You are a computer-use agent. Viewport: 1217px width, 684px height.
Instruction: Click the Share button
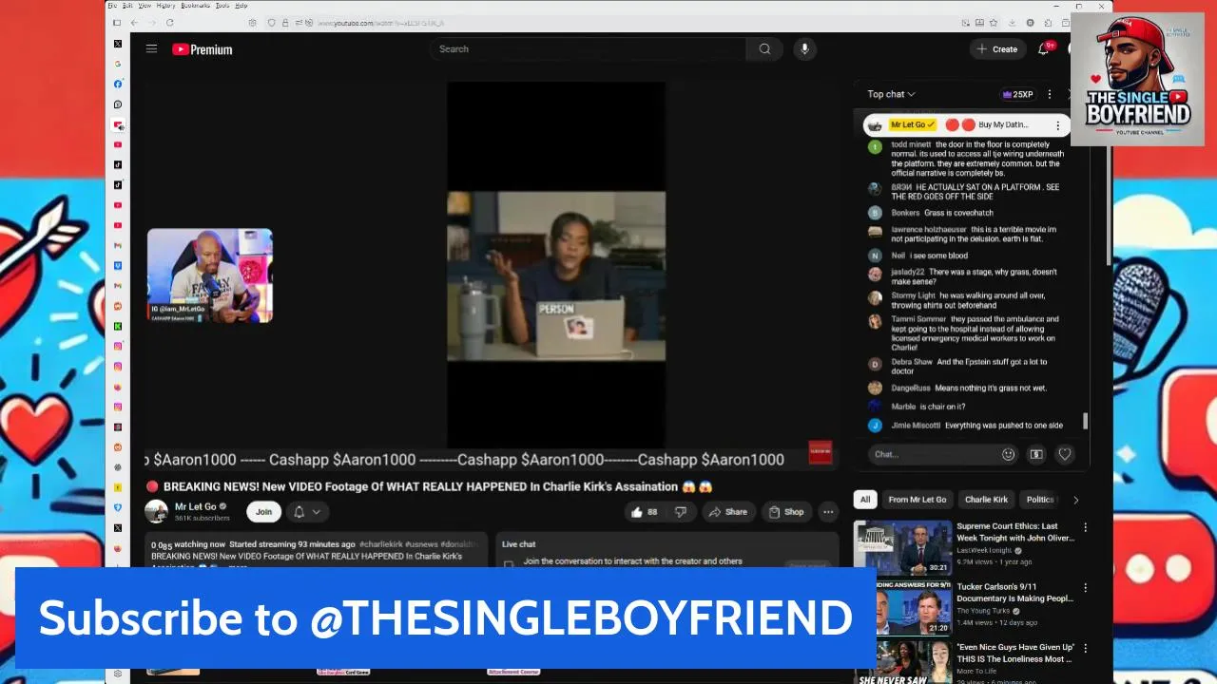click(727, 512)
